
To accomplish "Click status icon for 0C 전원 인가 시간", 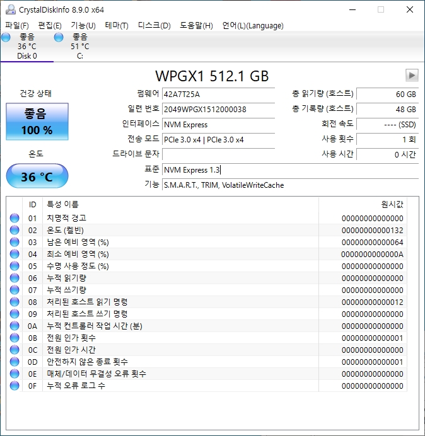I will (x=15, y=350).
